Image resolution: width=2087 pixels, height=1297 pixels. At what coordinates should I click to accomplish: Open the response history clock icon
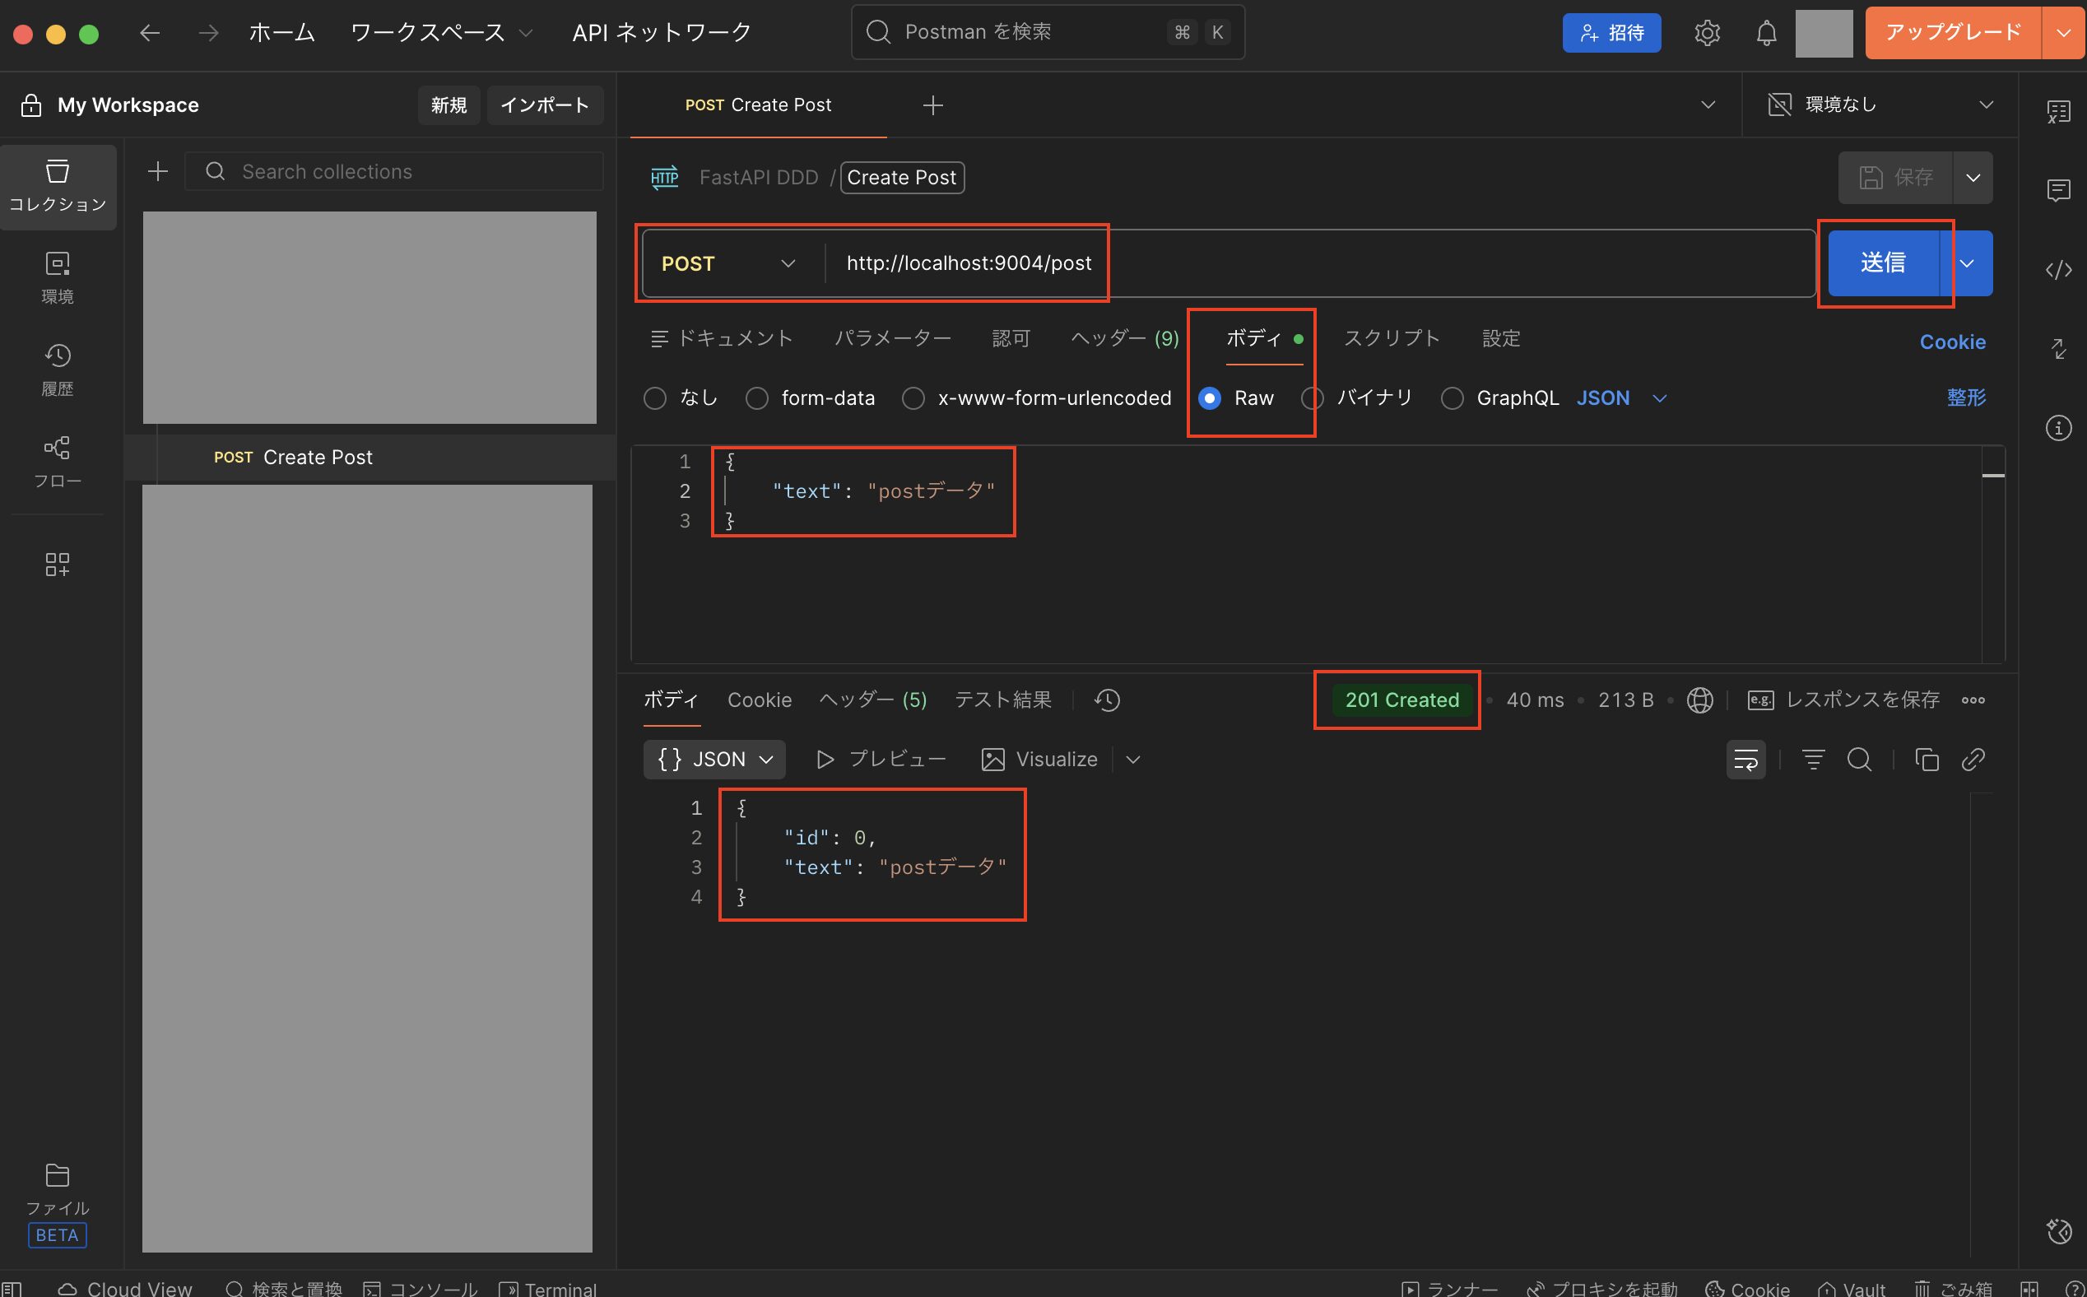click(x=1107, y=700)
